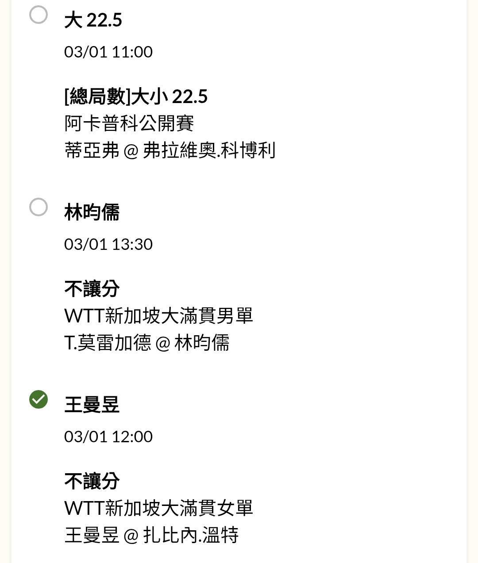Uncheck the green checkmark beside the 王曼昱 heading
Viewport: 478px width, 563px height.
(x=39, y=399)
